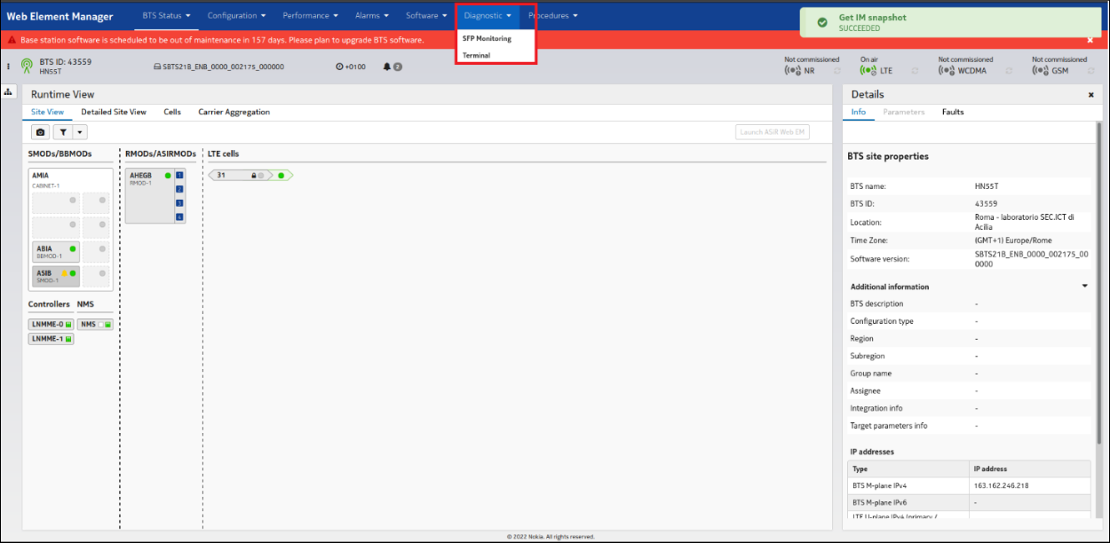Close the Details panel
This screenshot has height=543, width=1110.
(1091, 95)
